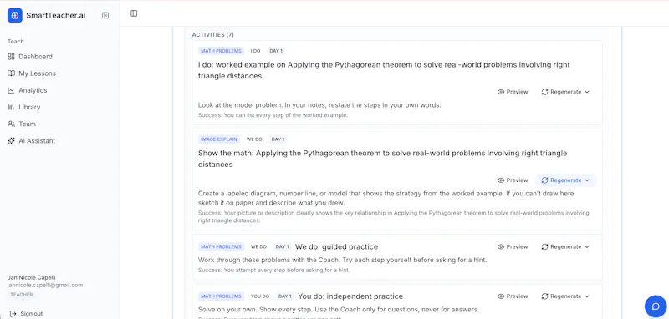The width and height of the screenshot is (669, 319).
Task: Expand the Regenerate chevron for Show the math
Action: click(x=587, y=180)
